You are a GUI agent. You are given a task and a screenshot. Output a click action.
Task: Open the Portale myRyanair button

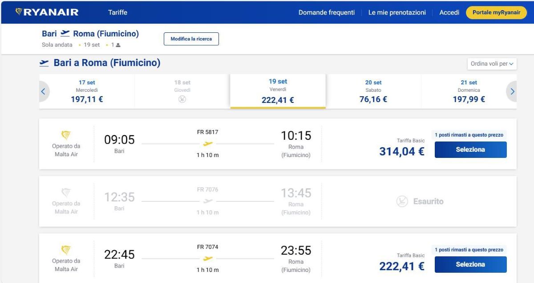tap(496, 12)
